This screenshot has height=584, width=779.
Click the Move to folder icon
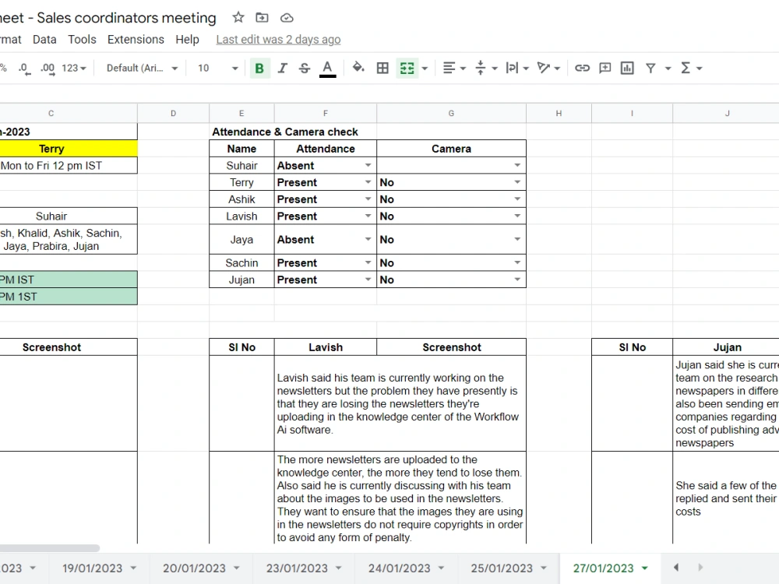262,18
